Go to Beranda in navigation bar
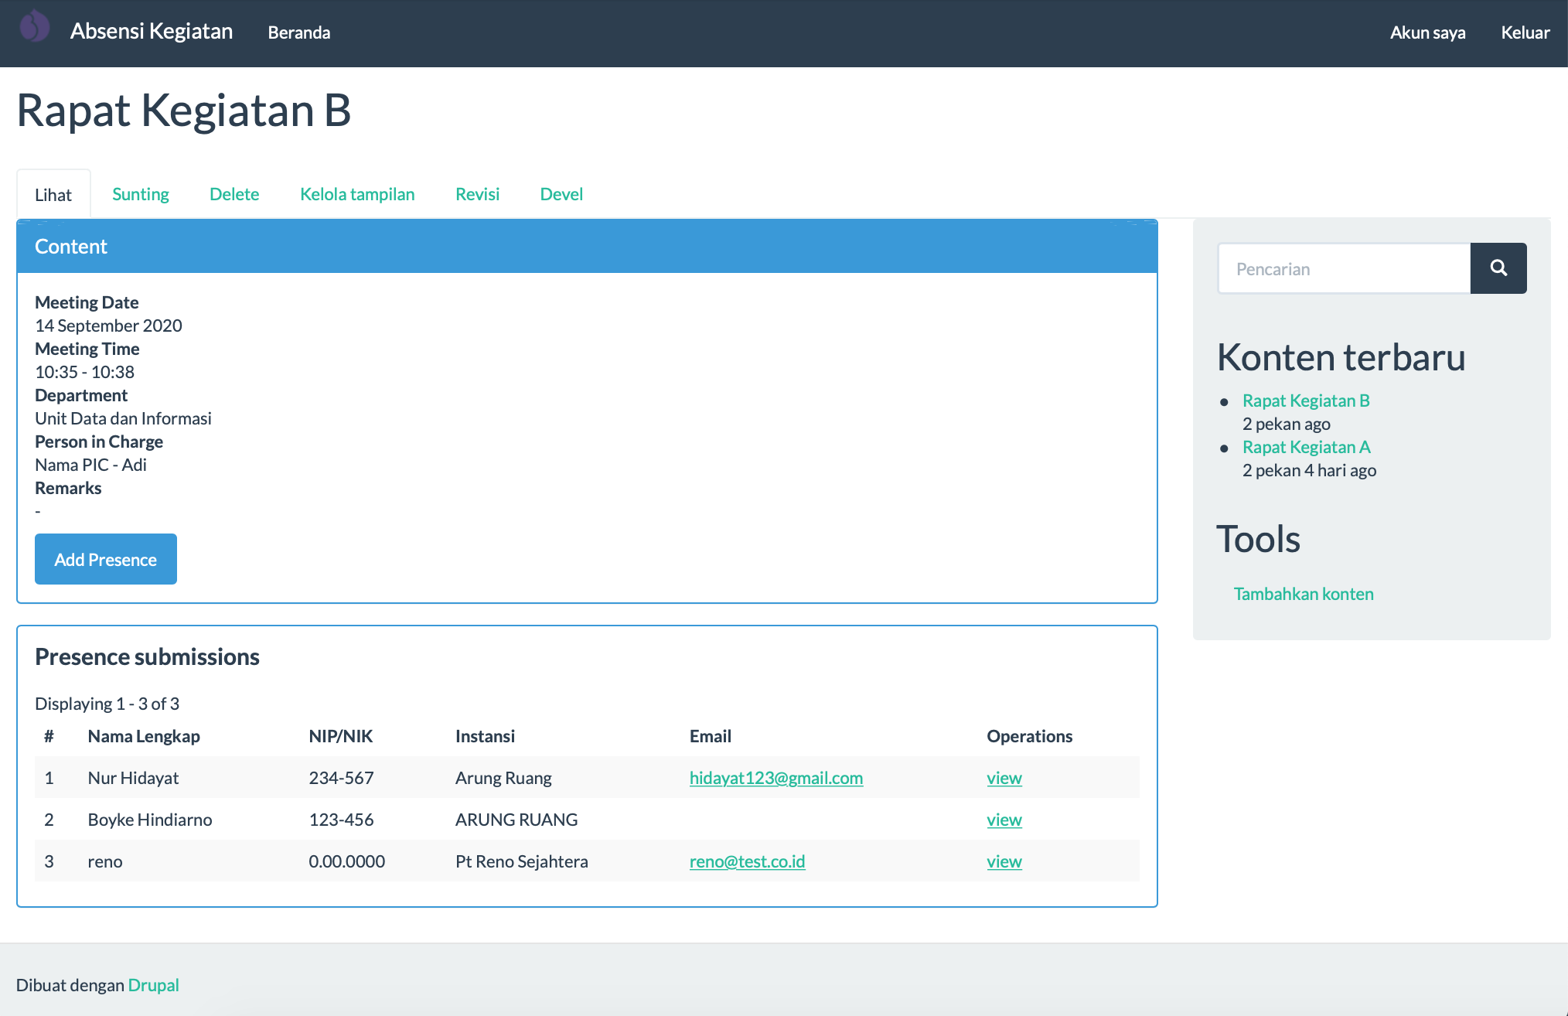The width and height of the screenshot is (1568, 1016). click(x=299, y=32)
